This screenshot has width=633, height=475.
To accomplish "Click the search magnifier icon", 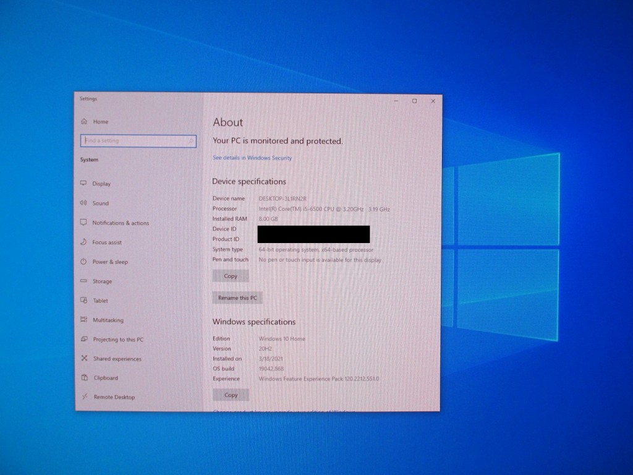I will pyautogui.click(x=190, y=141).
